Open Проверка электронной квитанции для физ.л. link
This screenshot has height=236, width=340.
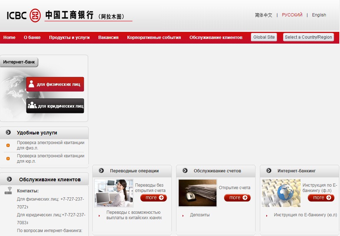[50, 145]
